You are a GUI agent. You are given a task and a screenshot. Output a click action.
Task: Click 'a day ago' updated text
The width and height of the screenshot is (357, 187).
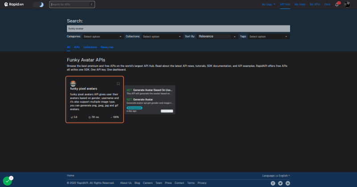click(132, 111)
